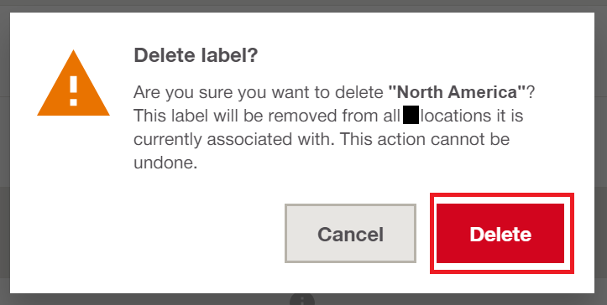607x305 pixels.
Task: Confirm deletion with the red Delete button
Action: 502,234
